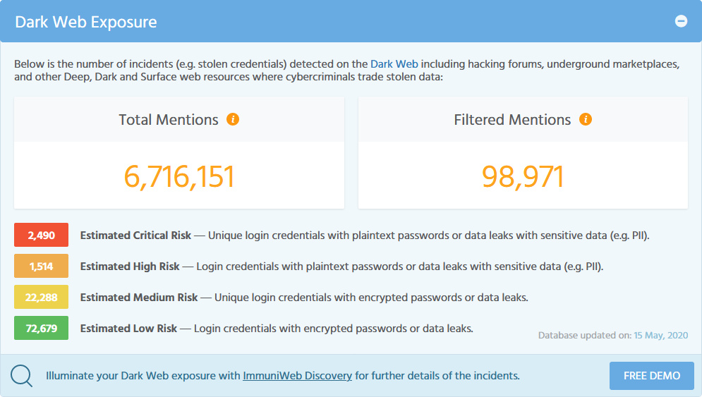Click the 15 May, 2020 update date
The height and width of the screenshot is (397, 702).
tap(661, 336)
